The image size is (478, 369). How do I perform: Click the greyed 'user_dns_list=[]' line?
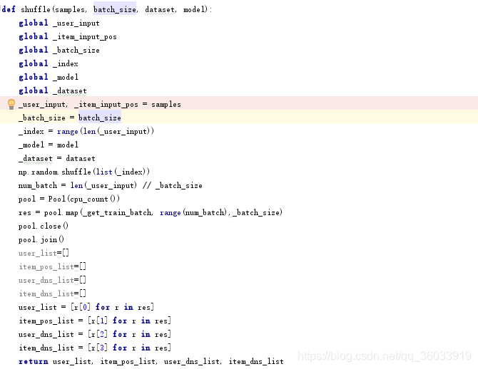tap(52, 280)
